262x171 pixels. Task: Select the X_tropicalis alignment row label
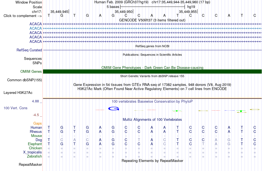point(33,152)
